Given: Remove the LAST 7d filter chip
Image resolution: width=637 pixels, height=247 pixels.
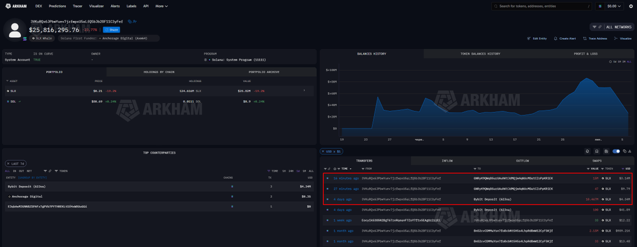Looking at the screenshot, I should [x=8, y=164].
